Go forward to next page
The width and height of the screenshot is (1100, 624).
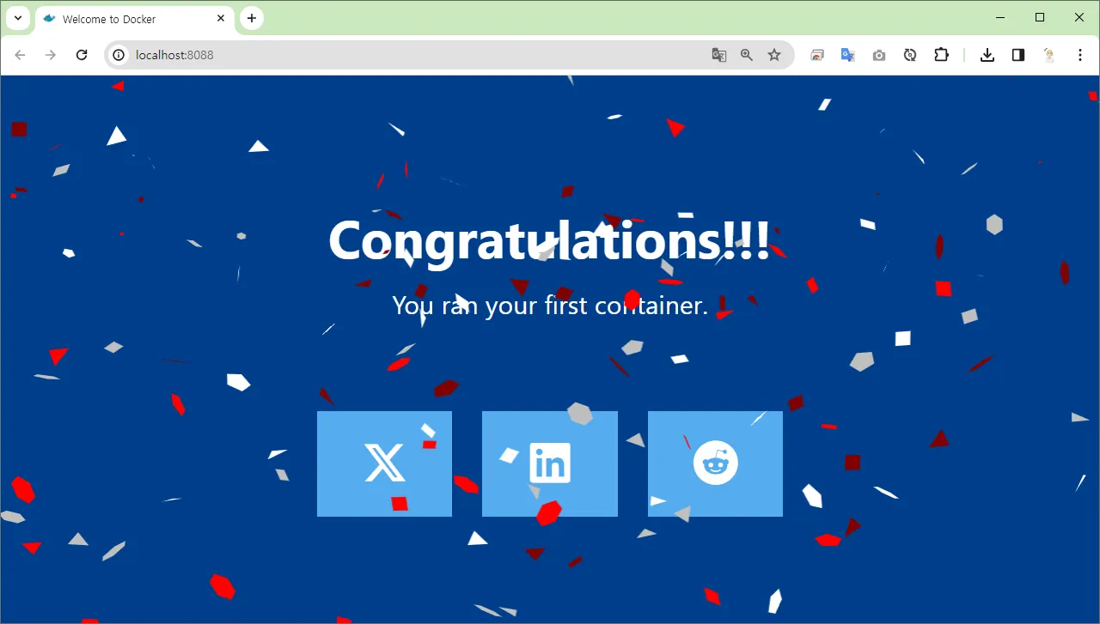click(x=51, y=55)
